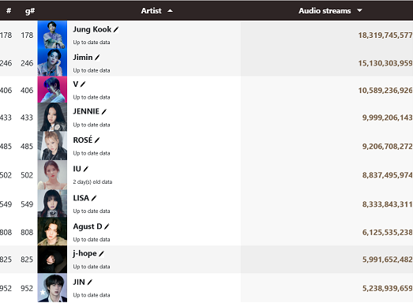Click the g# column header
The image size is (413, 303).
[x=30, y=11]
